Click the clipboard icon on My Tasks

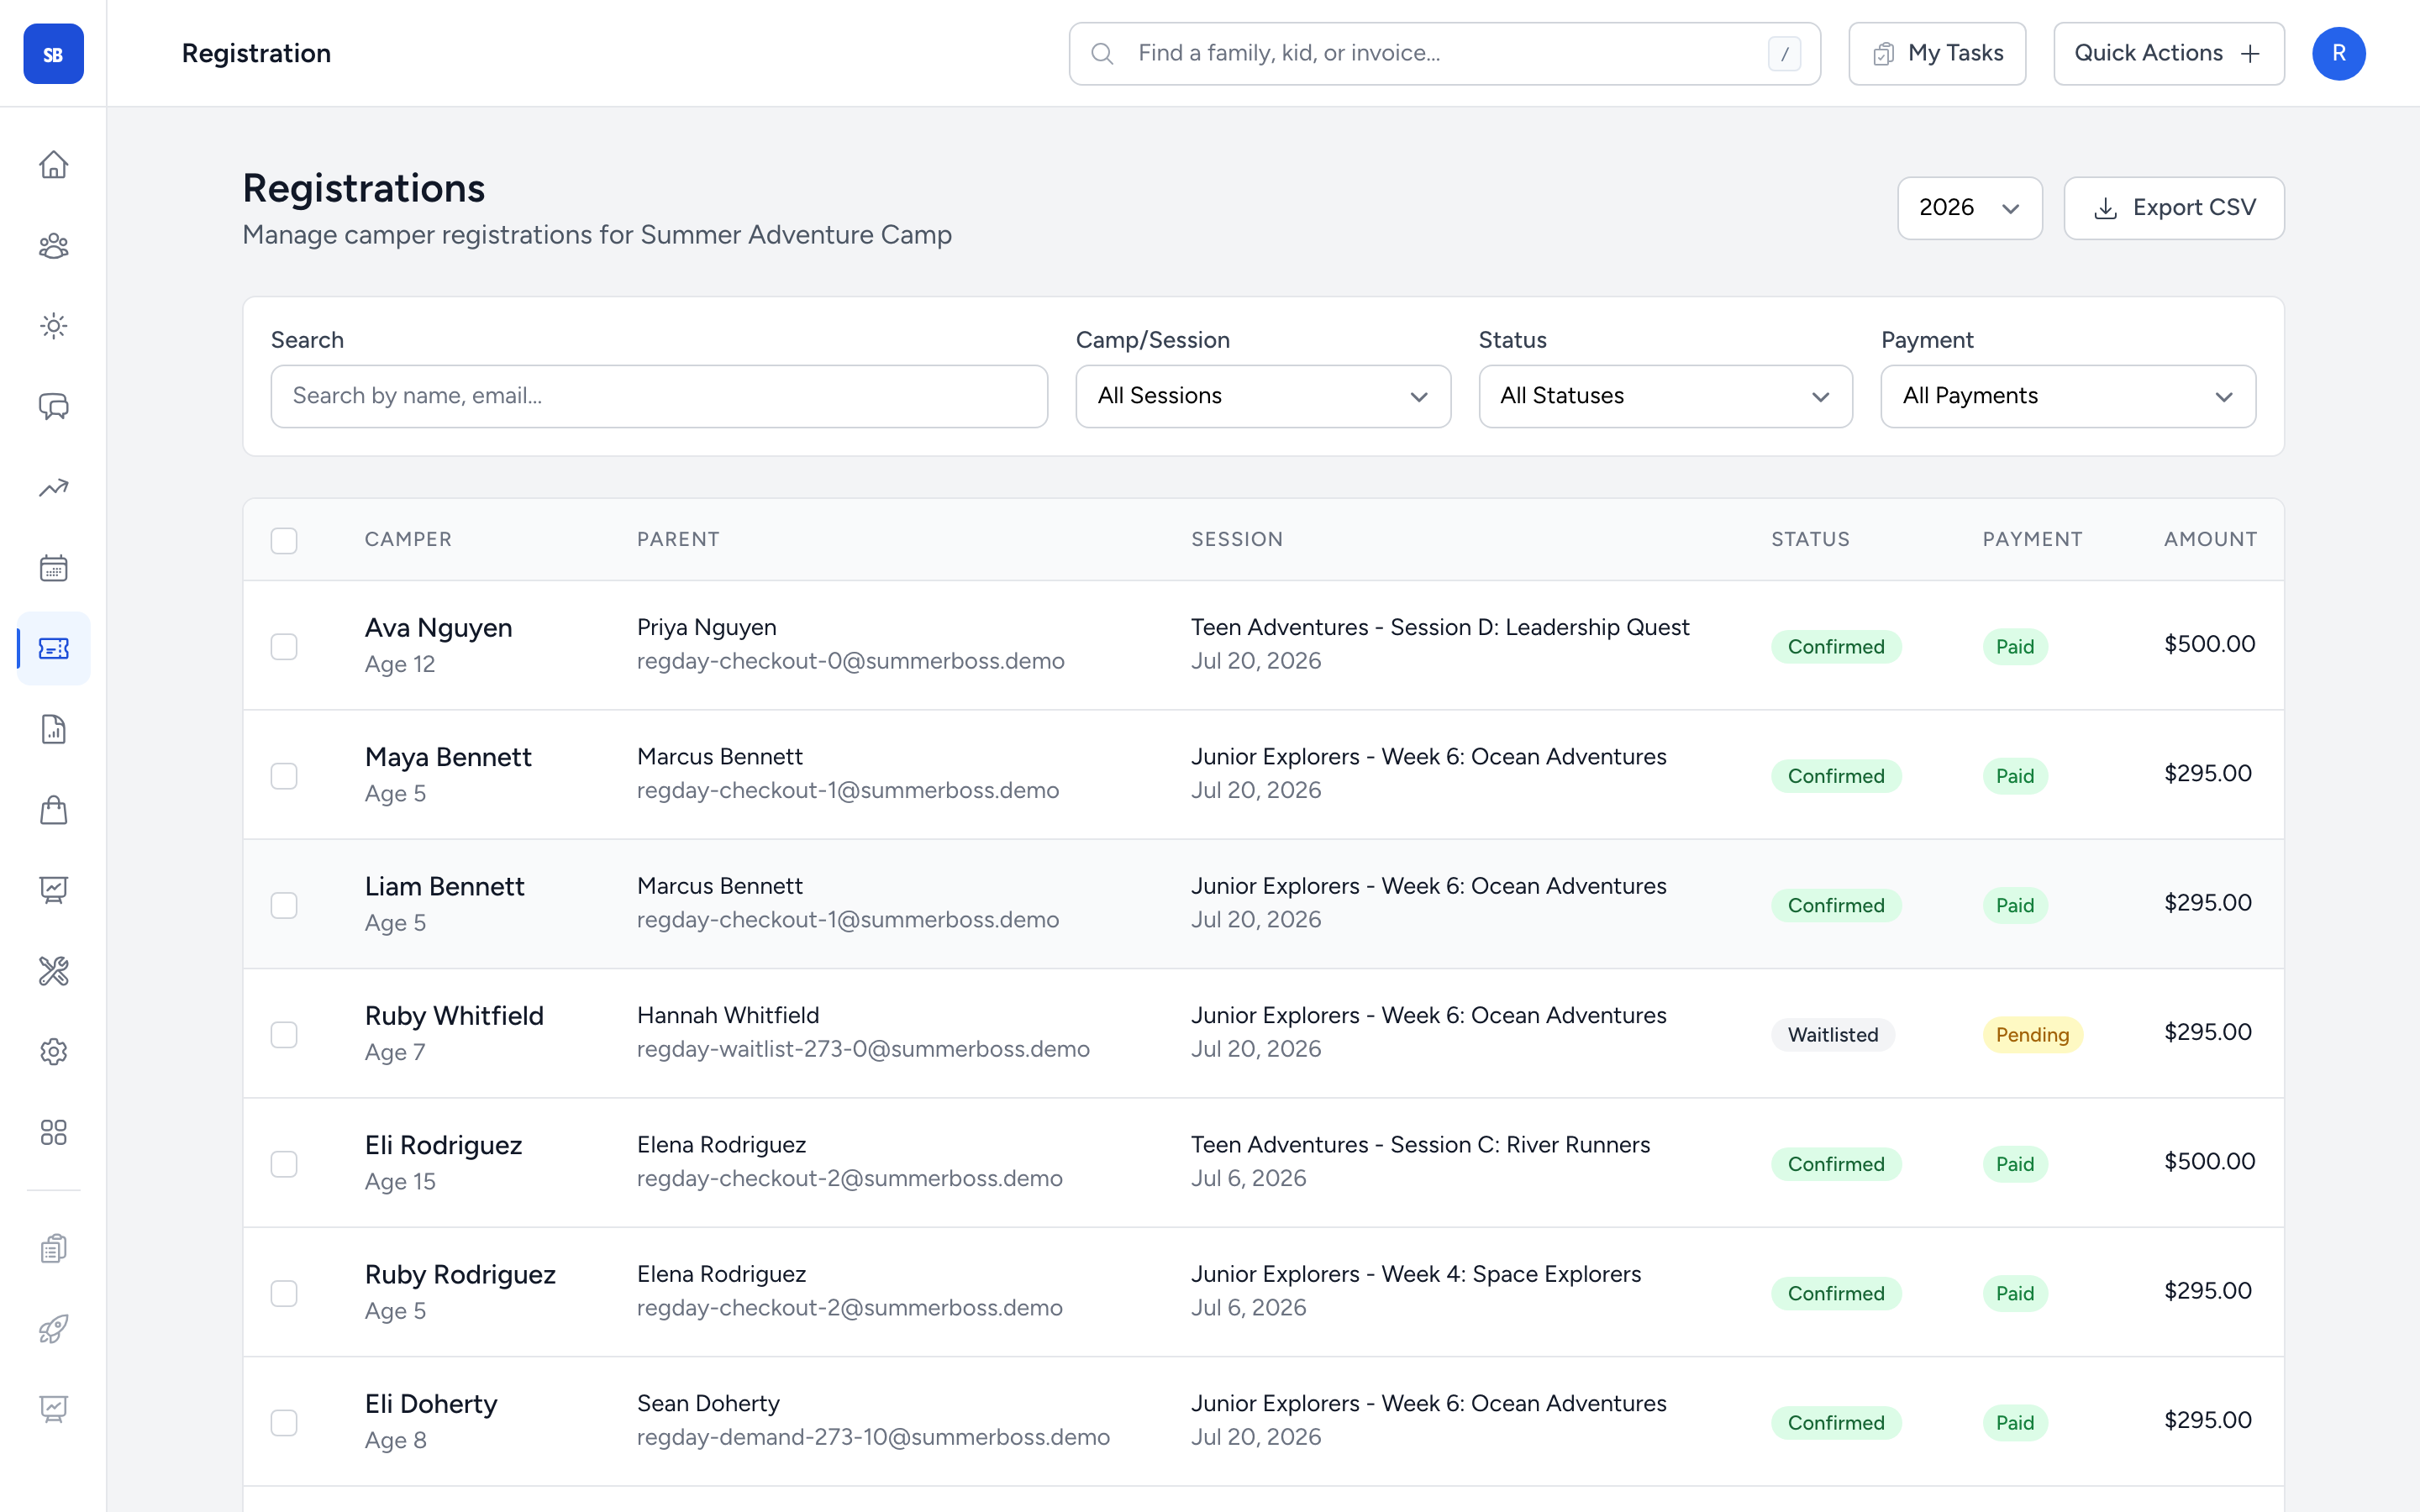point(1883,54)
